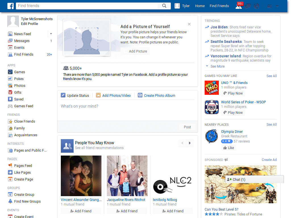Click the Facebook logo icon
Screen dimensions: 291x218
(x=11, y=6)
